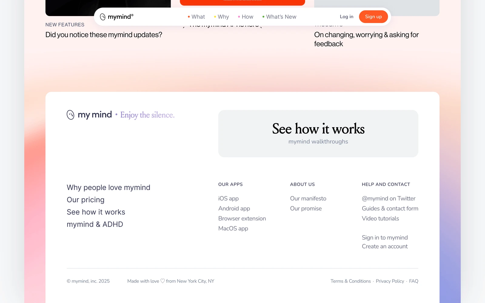Open the 'See how it works' footer list link
The width and height of the screenshot is (485, 303).
(96, 212)
